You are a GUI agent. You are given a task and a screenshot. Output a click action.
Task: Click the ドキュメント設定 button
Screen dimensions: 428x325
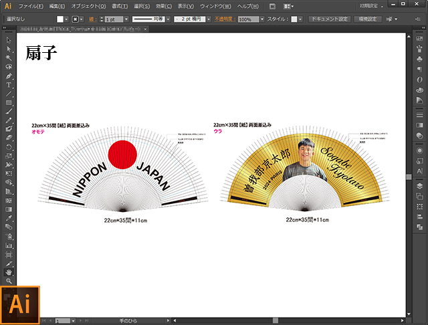coord(330,19)
